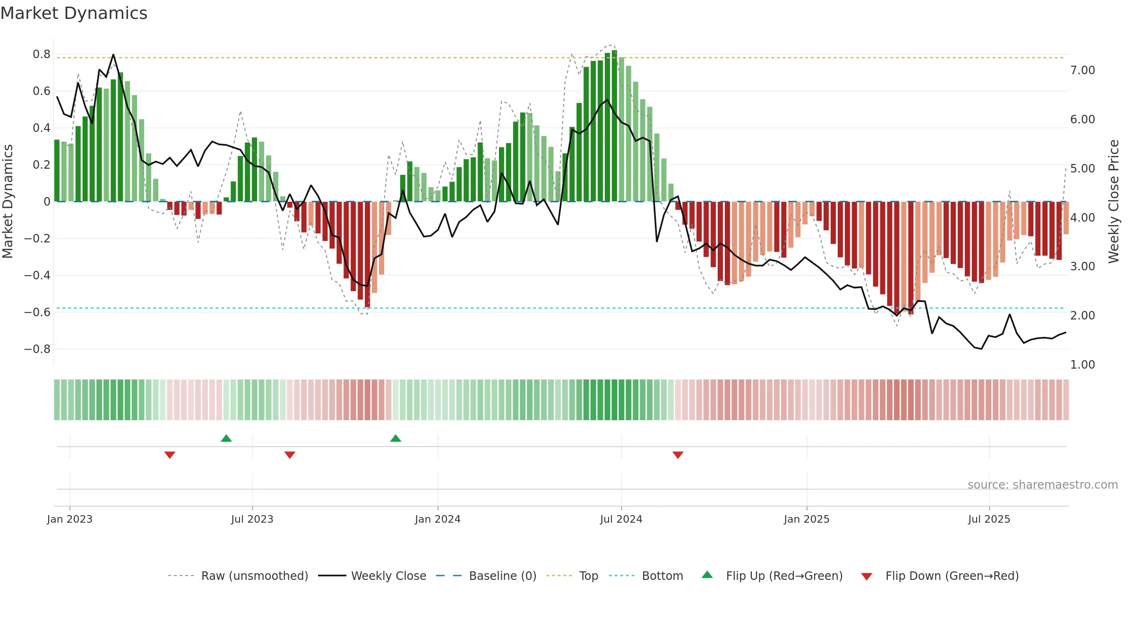Click the Market Dynamics chart title
This screenshot has width=1134, height=638.
74,13
